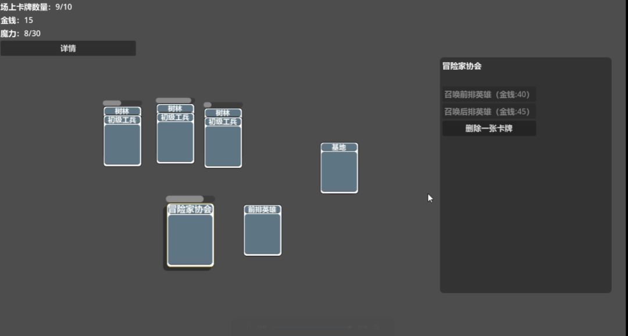
Task: Click the leftmost 树林 card title
Action: pyautogui.click(x=122, y=112)
